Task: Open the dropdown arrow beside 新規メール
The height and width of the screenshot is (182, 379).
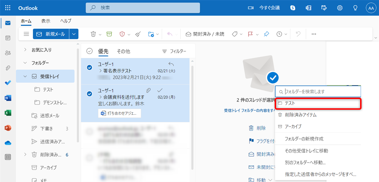Action: pos(74,34)
